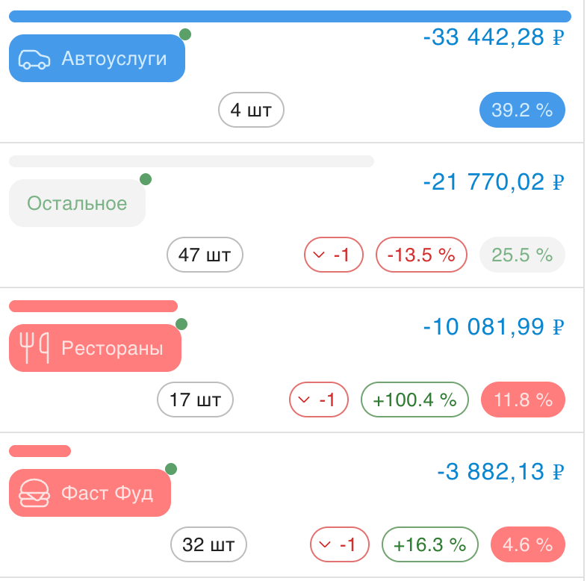Click green dot beside Остальное tag

[146, 179]
